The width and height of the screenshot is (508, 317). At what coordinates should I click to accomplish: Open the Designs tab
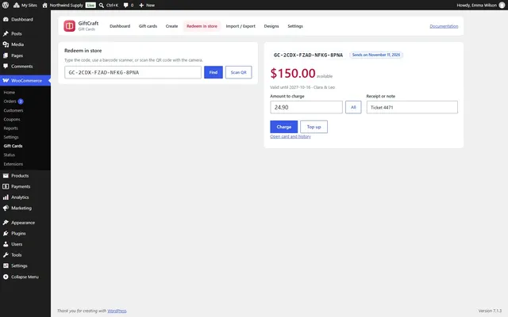point(271,26)
